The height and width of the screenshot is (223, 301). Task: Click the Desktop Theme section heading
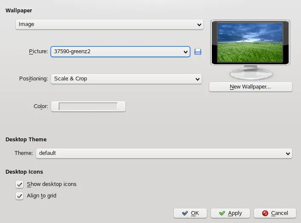26,140
